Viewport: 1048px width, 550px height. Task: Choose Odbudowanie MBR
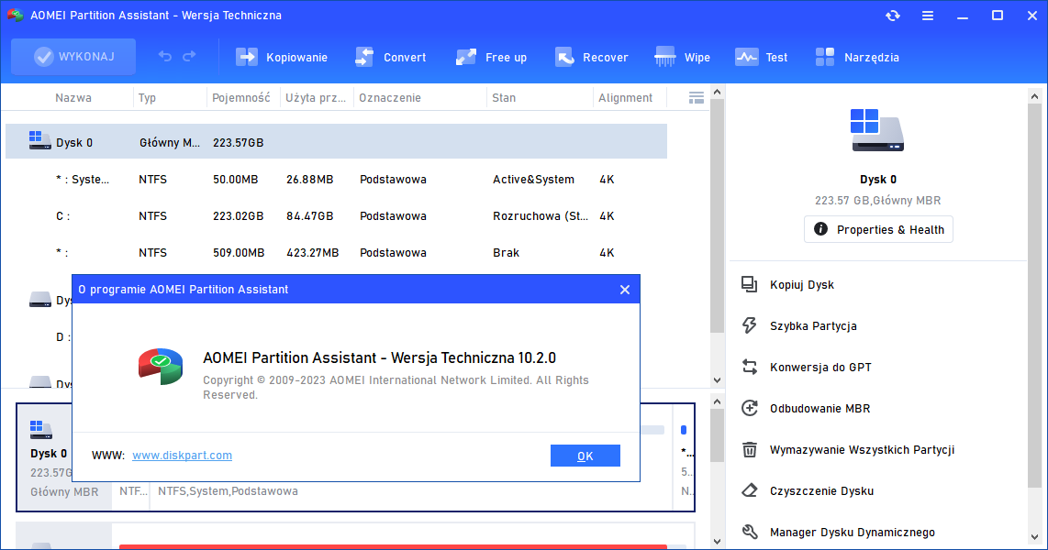819,409
